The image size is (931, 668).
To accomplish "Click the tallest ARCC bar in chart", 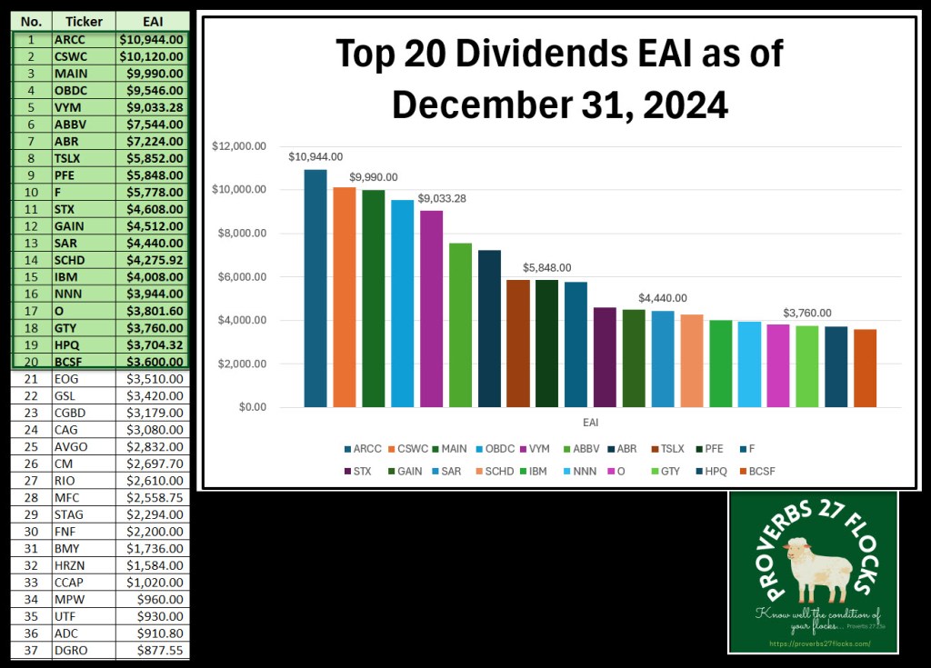I will [315, 288].
